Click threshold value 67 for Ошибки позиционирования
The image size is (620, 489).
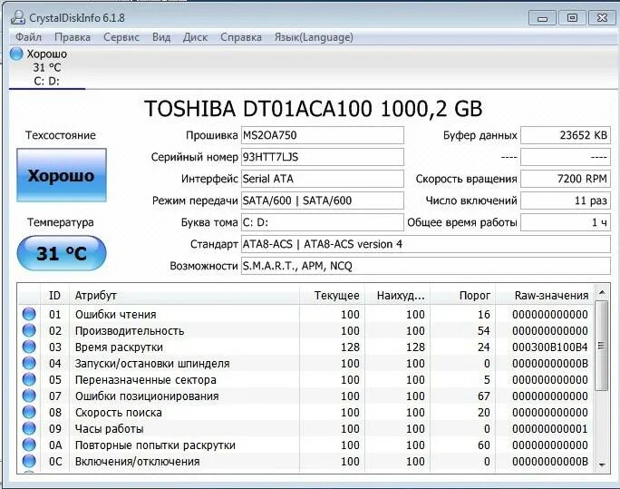pos(484,396)
